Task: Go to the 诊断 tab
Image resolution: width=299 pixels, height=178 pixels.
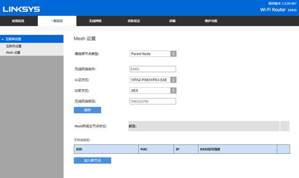Action: pos(172,21)
